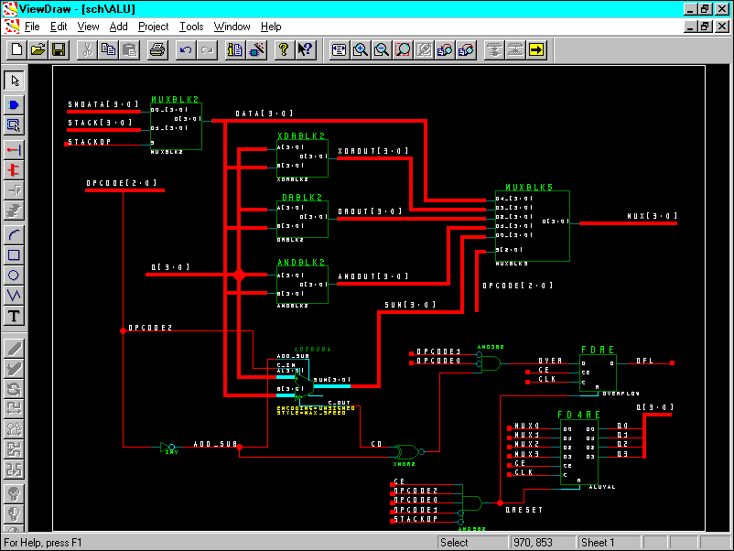Screen dimensions: 734x551
Task: Click the Help question mark icon
Action: tap(284, 49)
